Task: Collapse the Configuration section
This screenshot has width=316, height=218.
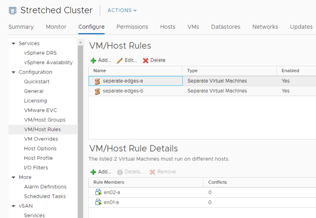Action: [14, 72]
